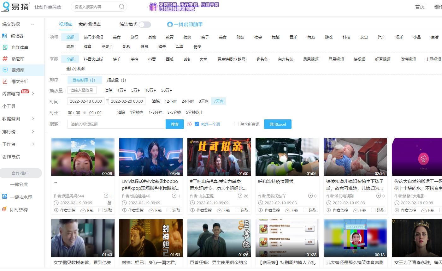Check the 包含所有词 checkbox
The image size is (442, 271).
pos(236,124)
